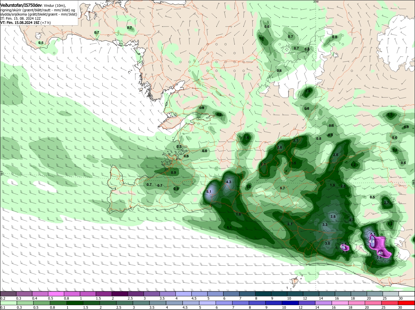Click the 1.3 precipitation value on the map

coord(390,115)
